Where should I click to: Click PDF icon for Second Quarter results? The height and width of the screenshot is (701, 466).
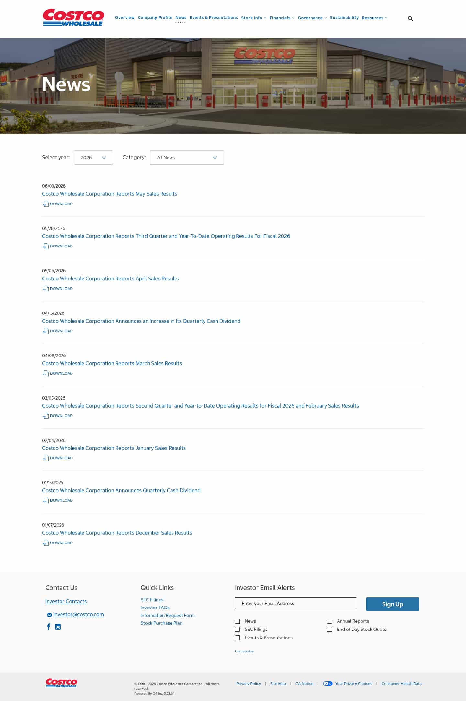[x=45, y=416]
